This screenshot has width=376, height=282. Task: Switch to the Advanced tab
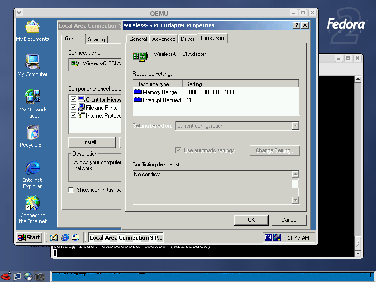click(x=164, y=39)
